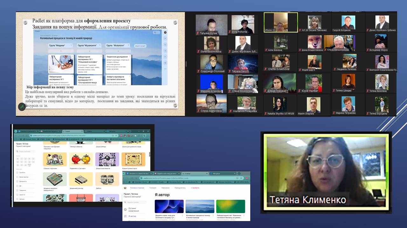407x228 pixels.
Task: Open Навчання in Padlet top navigation
Action: pos(165,188)
